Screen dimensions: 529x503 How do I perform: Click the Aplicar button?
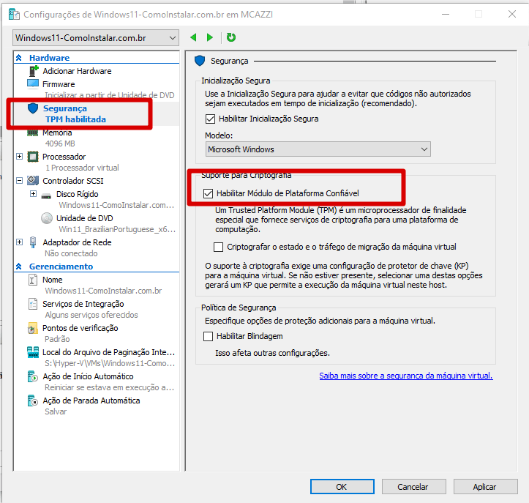(x=485, y=486)
